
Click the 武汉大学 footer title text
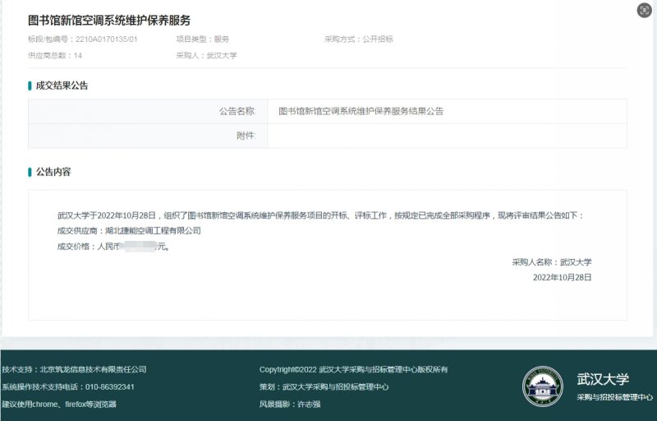(602, 379)
